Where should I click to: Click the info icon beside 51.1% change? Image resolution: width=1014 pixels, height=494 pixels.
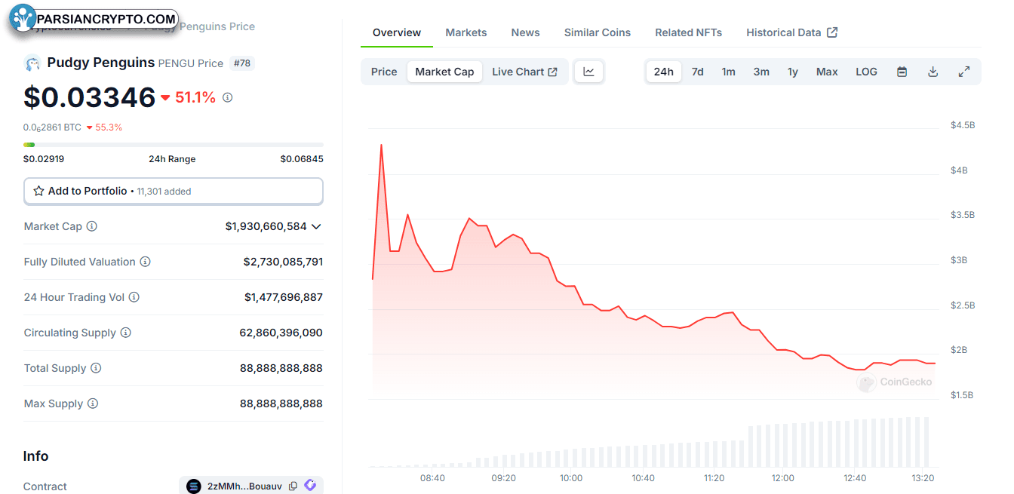[228, 97]
